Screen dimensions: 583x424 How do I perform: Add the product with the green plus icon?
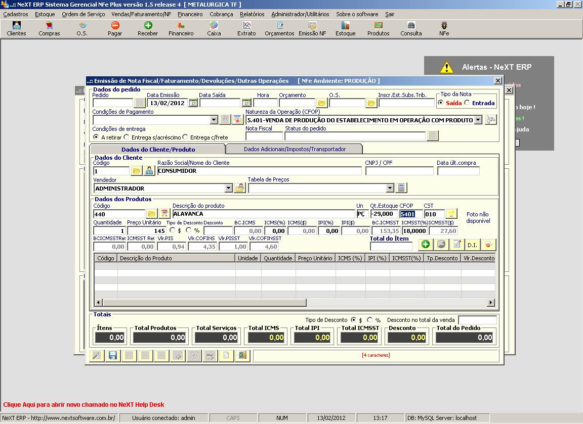(x=425, y=244)
